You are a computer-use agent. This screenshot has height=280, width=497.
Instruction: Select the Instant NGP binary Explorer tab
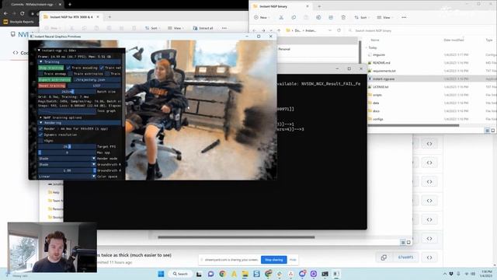pos(280,6)
